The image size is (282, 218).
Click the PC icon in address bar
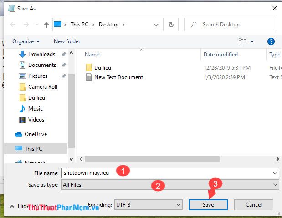[x=57, y=24]
